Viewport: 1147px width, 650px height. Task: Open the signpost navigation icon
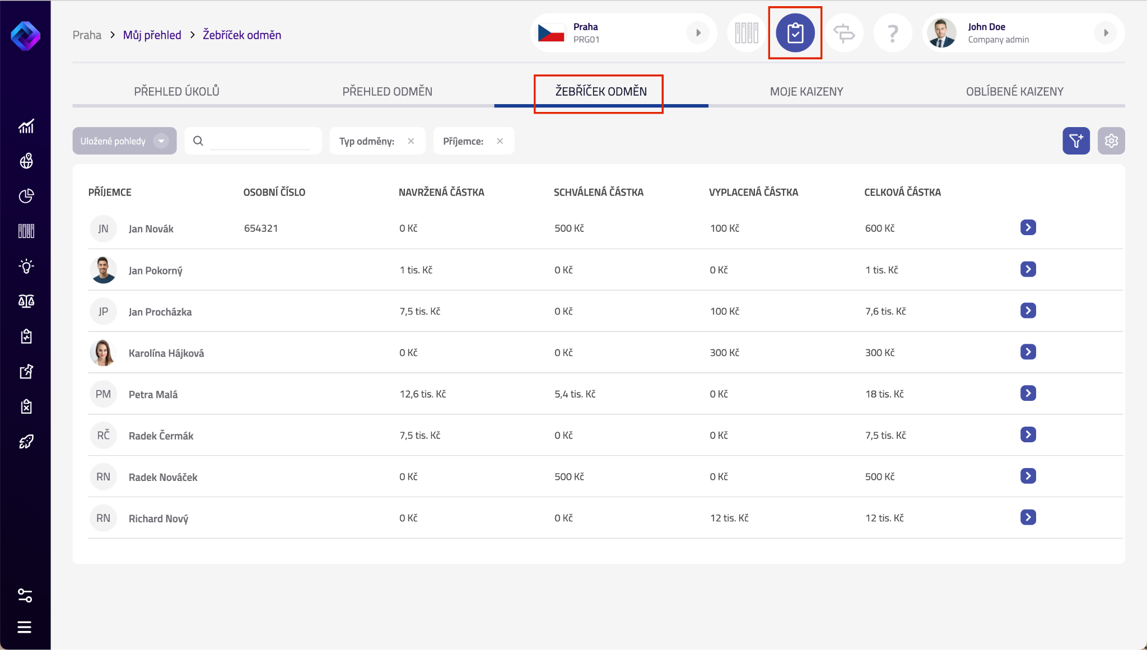(x=843, y=33)
